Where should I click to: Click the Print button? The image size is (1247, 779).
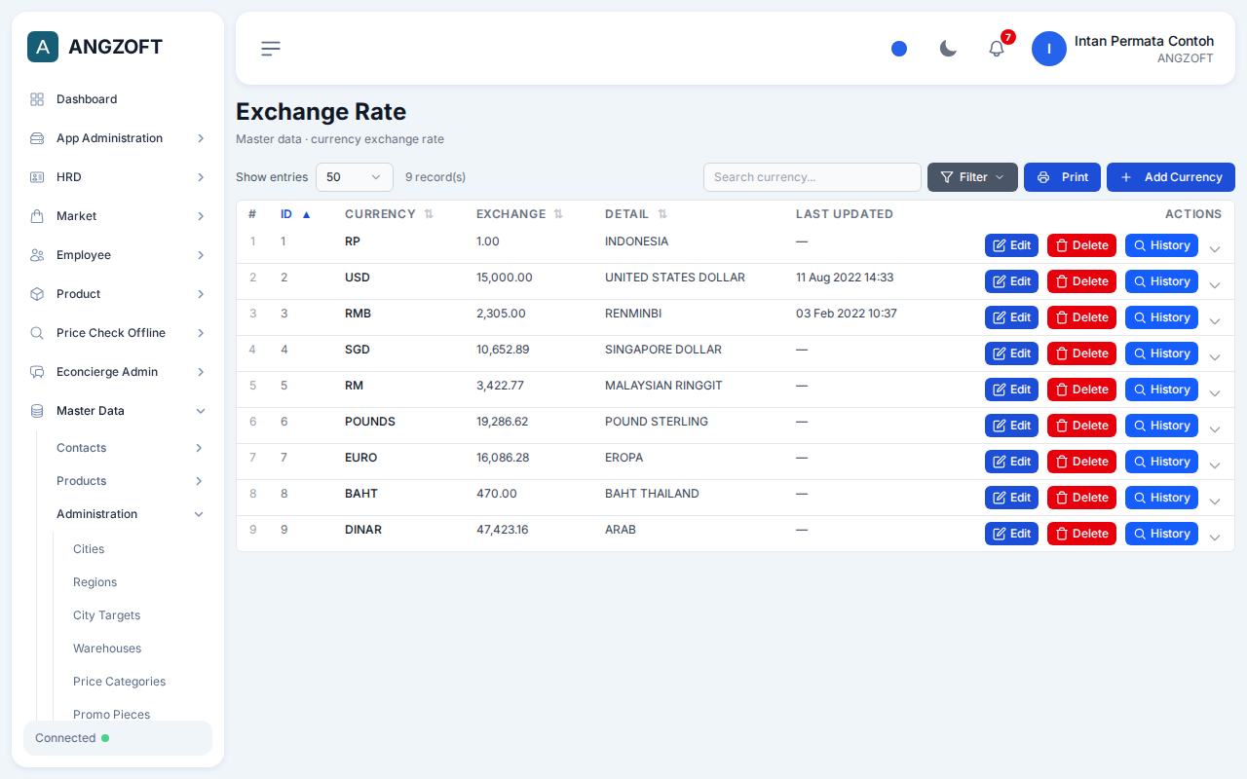(x=1062, y=177)
